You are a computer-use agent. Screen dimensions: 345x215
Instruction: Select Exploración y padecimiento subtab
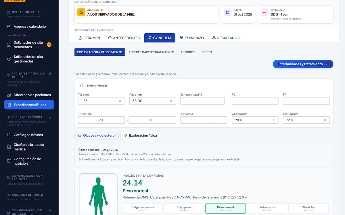pyautogui.click(x=100, y=52)
